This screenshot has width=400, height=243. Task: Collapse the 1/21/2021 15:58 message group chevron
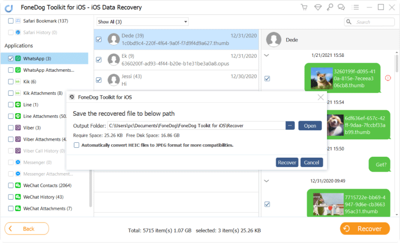[x=266, y=55]
